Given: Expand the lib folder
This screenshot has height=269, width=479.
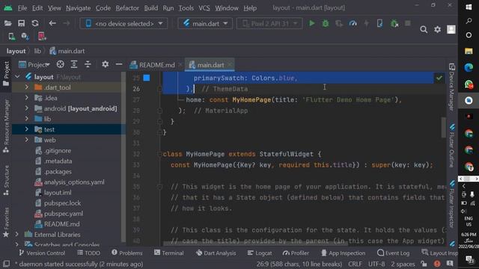Looking at the screenshot, I should coord(27,119).
